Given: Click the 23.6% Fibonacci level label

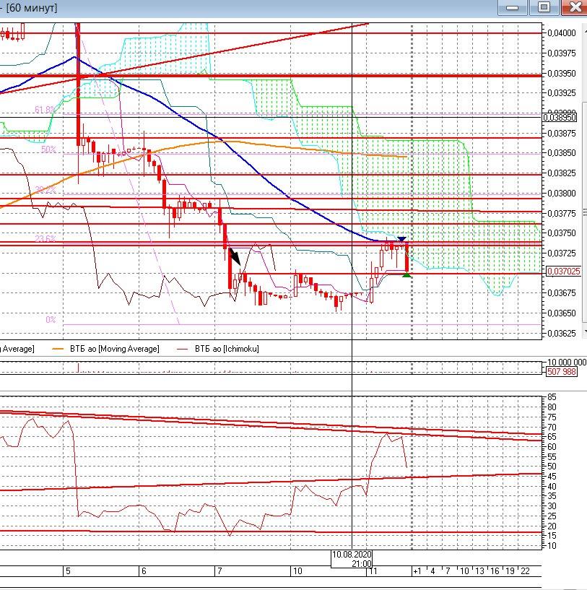Looking at the screenshot, I should 45,239.
